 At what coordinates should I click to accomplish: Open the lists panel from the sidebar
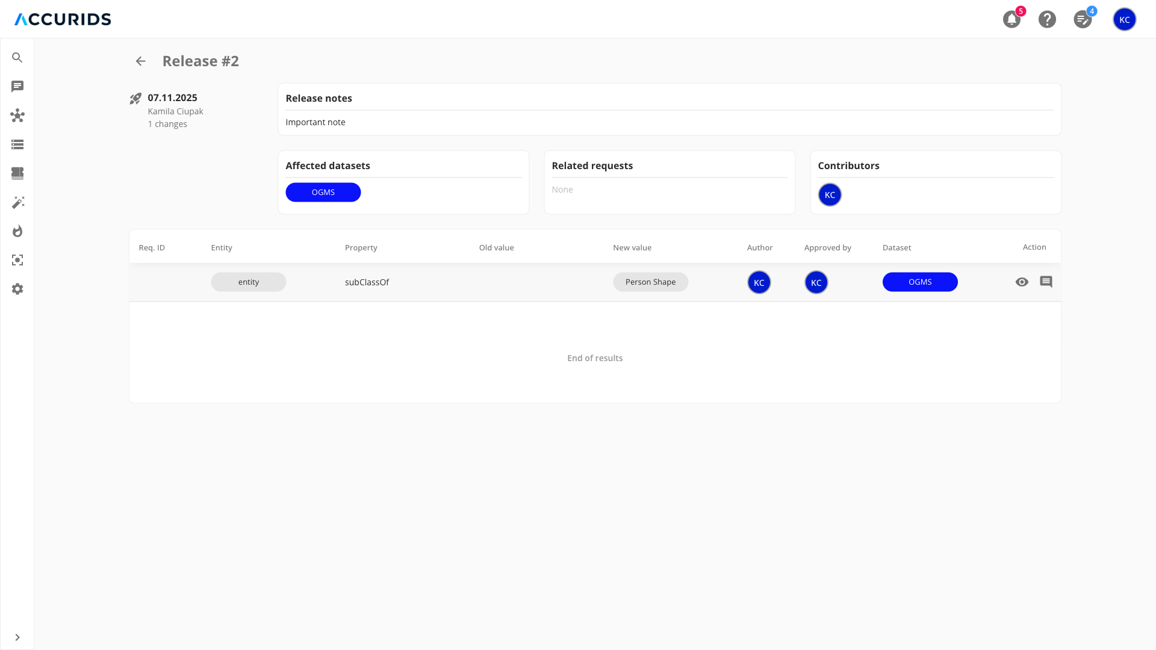coord(17,144)
